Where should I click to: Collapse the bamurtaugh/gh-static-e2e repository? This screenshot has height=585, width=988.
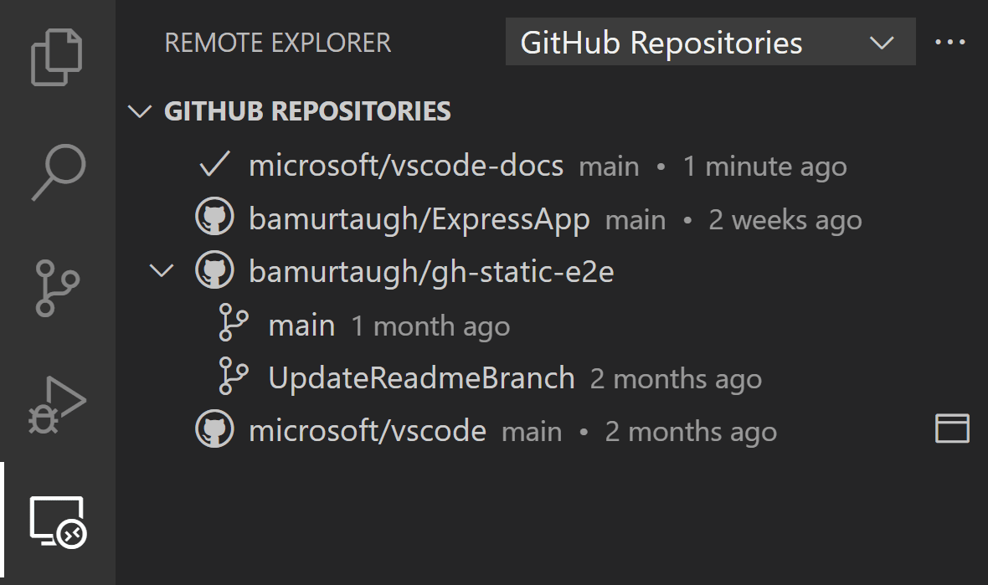tap(160, 270)
